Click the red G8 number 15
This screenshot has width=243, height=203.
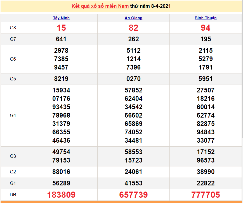(x=61, y=28)
